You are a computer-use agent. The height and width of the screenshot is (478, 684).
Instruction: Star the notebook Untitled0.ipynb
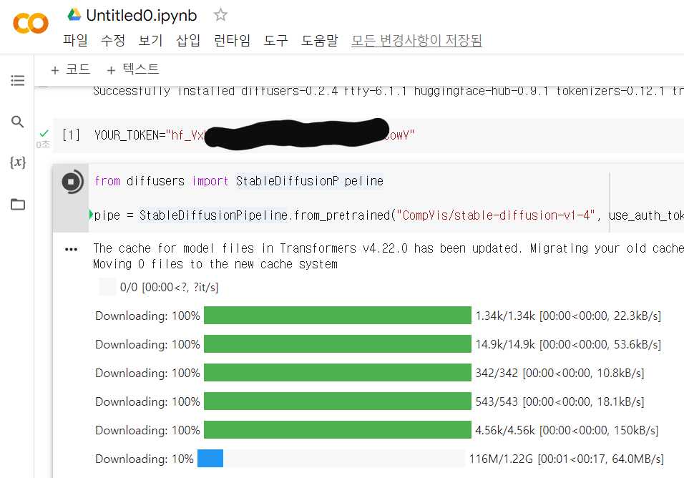pos(220,15)
